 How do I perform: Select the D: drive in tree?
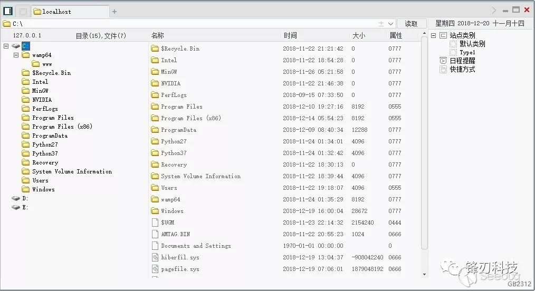coord(20,198)
